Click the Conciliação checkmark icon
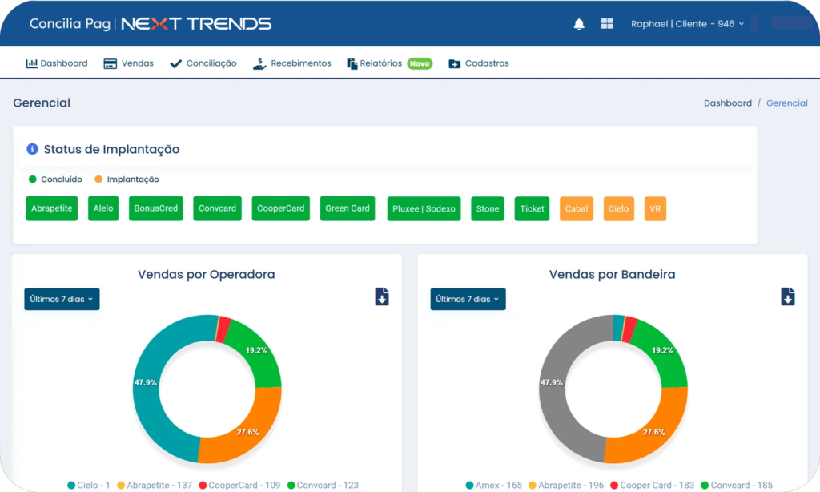This screenshot has width=820, height=492. tap(175, 63)
